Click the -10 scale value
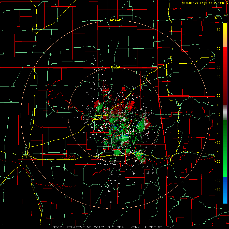 [x=218, y=124]
